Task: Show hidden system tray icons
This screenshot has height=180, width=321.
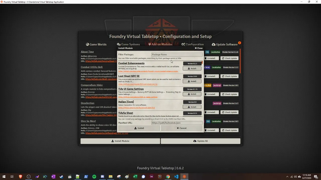Action: click(287, 176)
